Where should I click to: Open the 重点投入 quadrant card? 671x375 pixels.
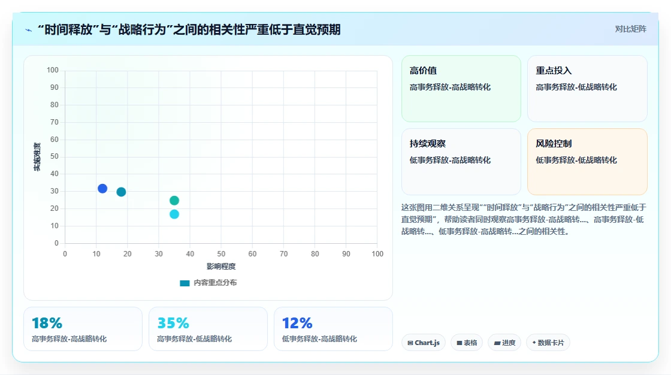(587, 89)
